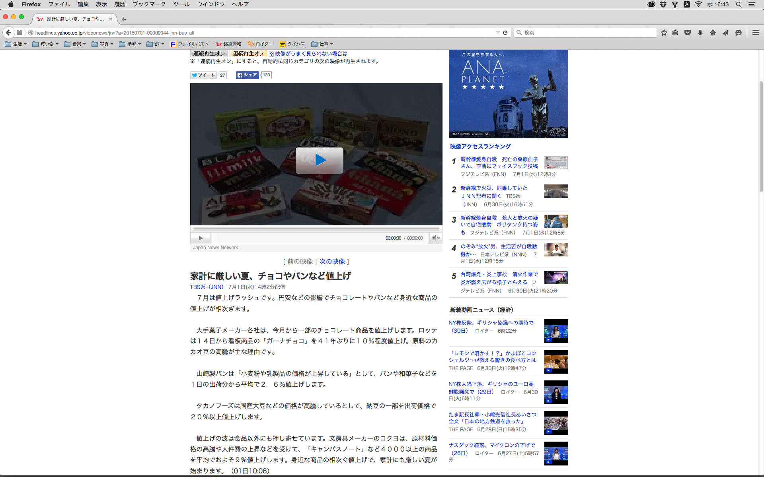Go to Firefox home page icon
The image size is (764, 477).
coord(713,33)
